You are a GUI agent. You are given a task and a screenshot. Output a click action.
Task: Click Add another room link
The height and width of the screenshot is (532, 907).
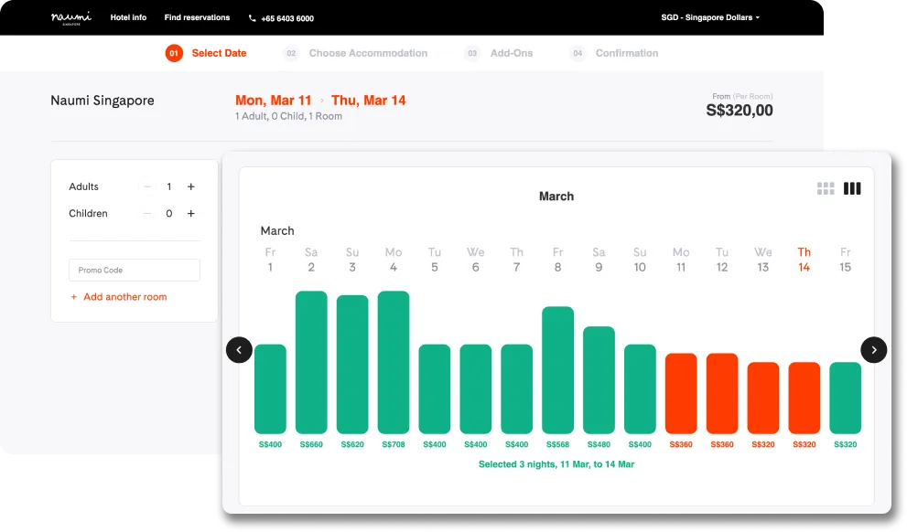point(119,297)
